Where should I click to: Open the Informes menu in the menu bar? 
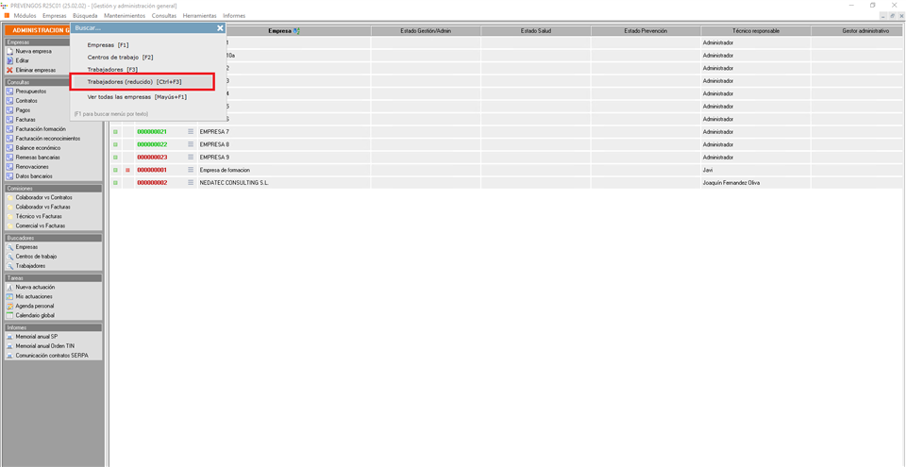click(234, 16)
